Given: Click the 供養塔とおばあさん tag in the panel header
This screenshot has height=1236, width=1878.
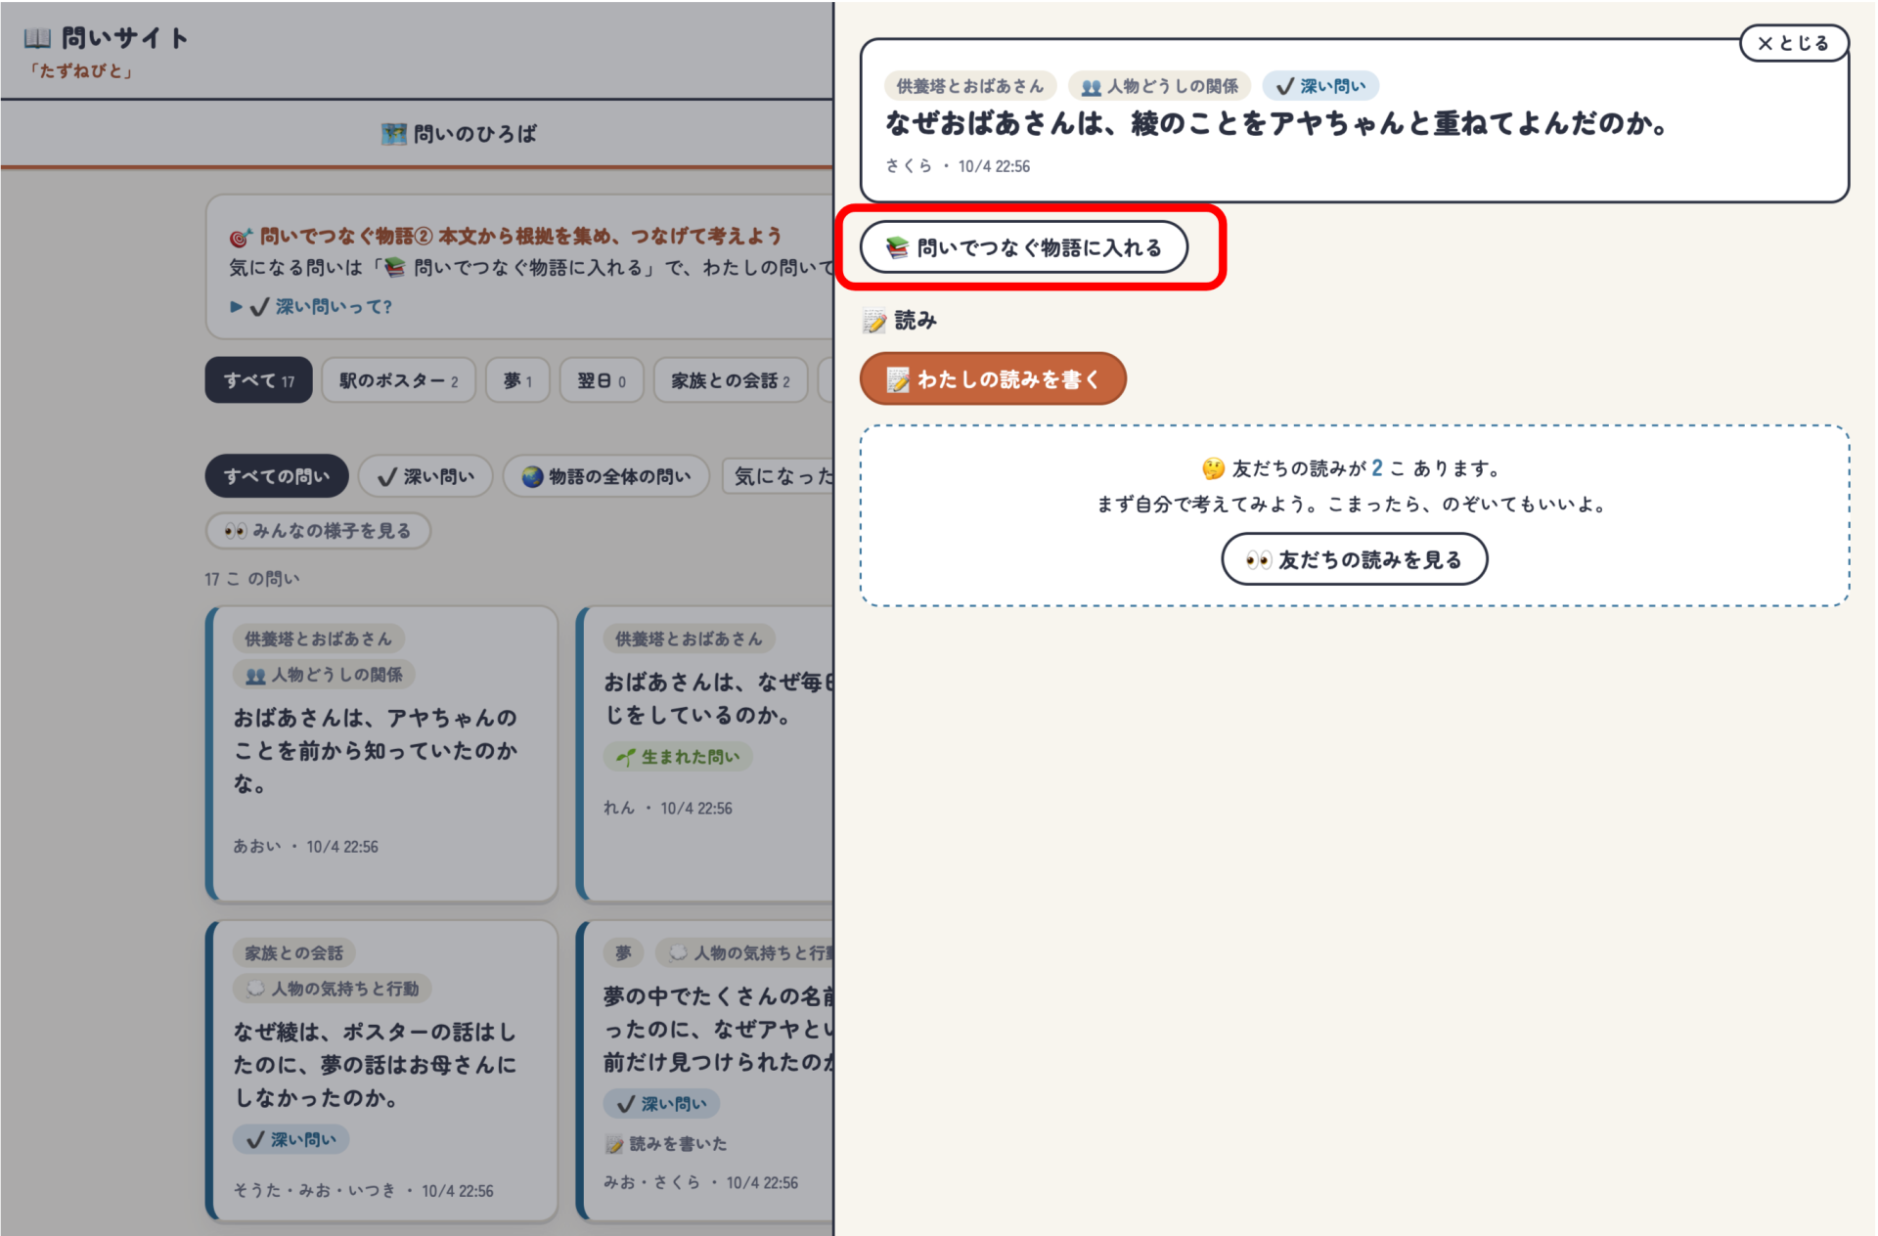Looking at the screenshot, I should [969, 86].
